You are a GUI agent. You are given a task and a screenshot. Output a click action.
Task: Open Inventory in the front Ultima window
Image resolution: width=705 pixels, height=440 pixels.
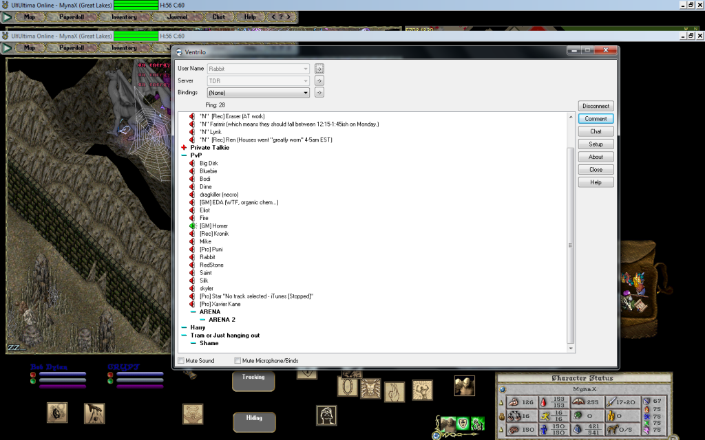[x=124, y=47]
